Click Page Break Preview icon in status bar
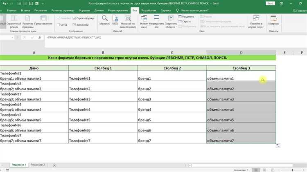The width and height of the screenshot is (307, 172). pos(273,170)
